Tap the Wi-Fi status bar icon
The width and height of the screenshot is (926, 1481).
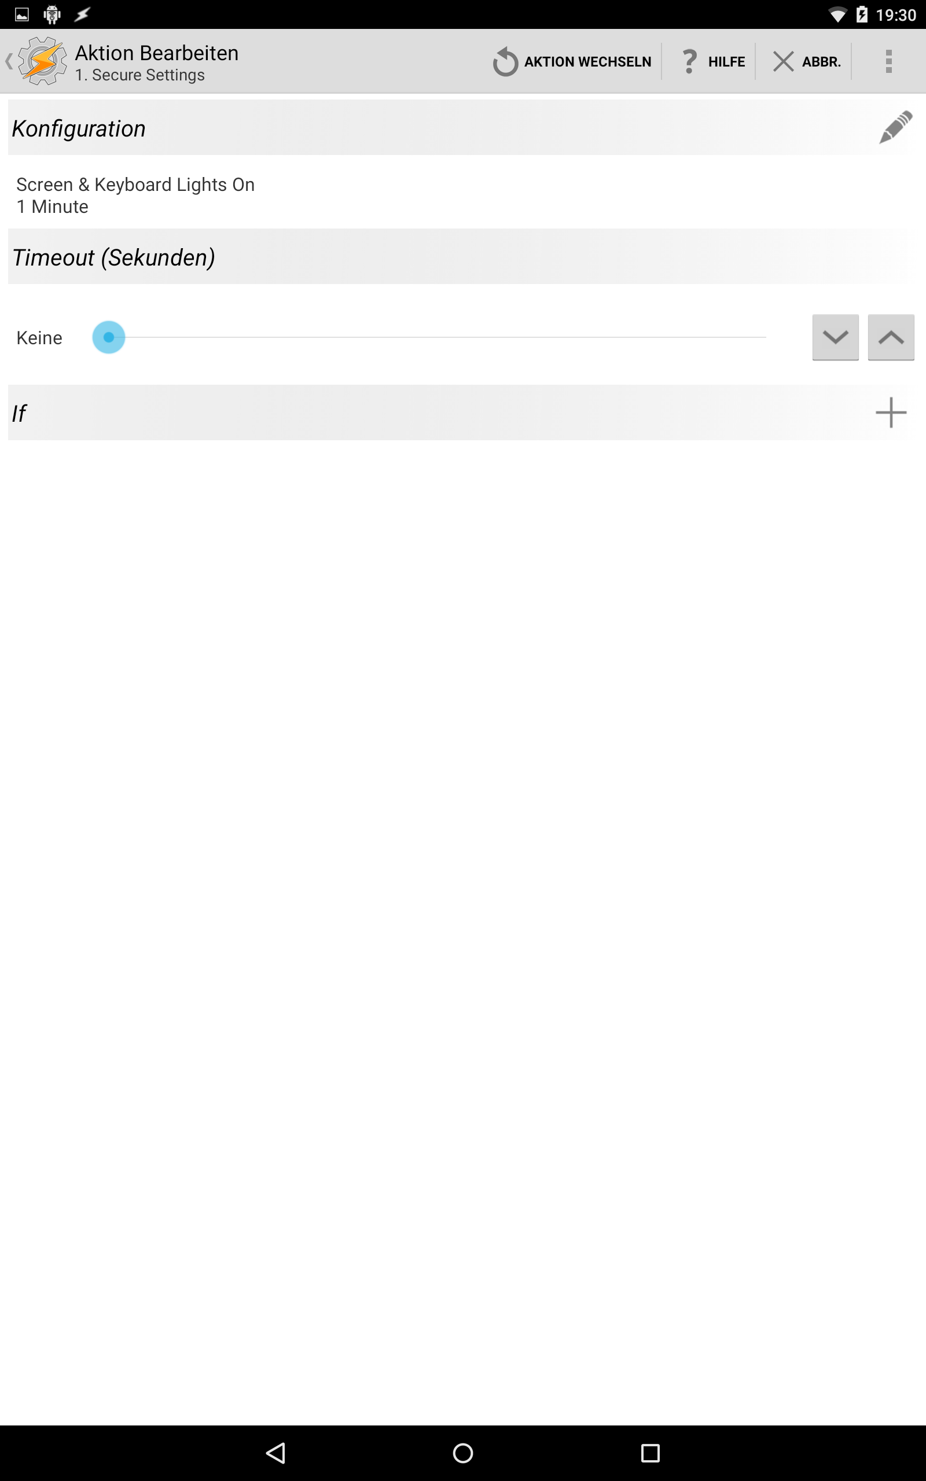point(837,14)
